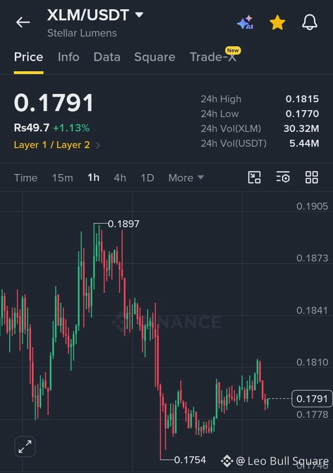
Task: Click the 0.1897 high marker on chart
Action: click(123, 224)
